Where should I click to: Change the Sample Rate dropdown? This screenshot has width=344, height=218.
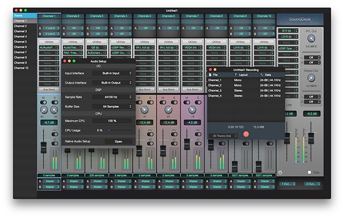[112, 97]
